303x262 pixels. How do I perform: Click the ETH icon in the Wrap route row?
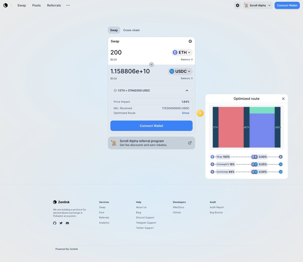pos(212,157)
